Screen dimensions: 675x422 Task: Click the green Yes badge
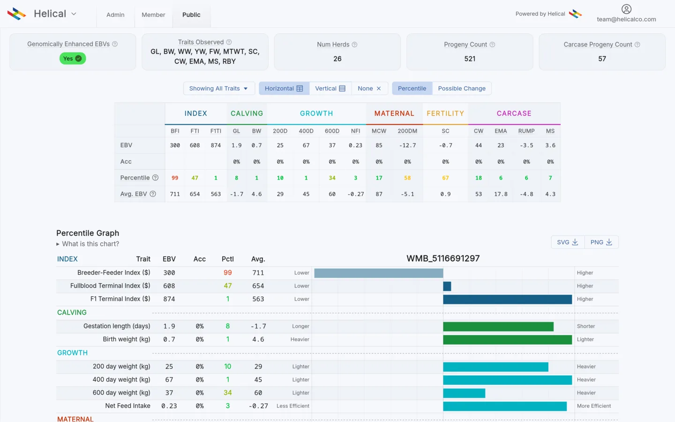pyautogui.click(x=73, y=59)
